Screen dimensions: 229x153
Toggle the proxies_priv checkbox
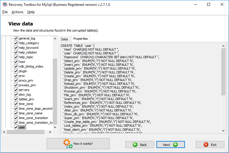[x=16, y=85]
